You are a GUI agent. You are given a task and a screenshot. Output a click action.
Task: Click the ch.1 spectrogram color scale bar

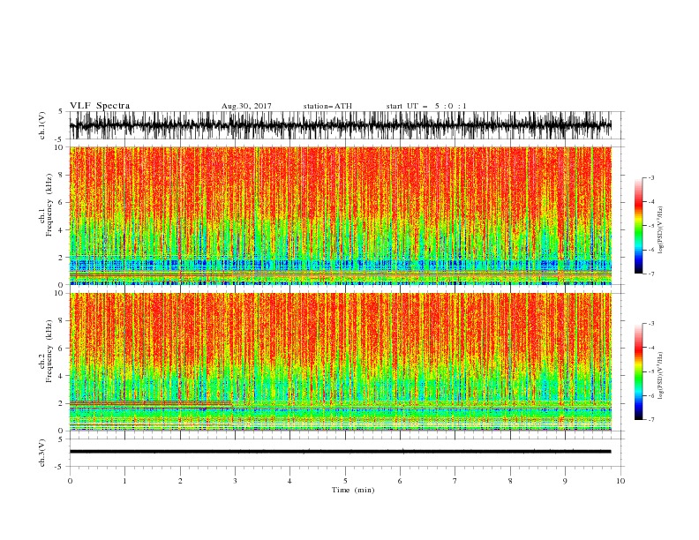pos(639,226)
